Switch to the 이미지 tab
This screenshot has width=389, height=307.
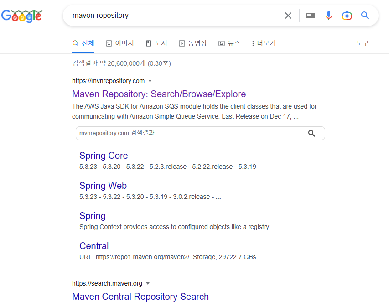point(120,43)
